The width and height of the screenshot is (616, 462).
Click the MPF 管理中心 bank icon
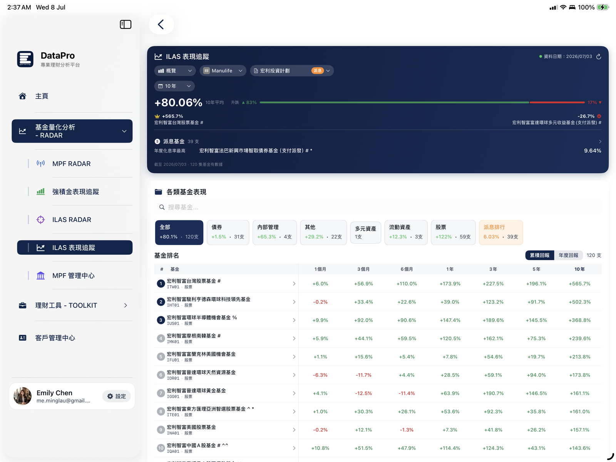point(40,276)
